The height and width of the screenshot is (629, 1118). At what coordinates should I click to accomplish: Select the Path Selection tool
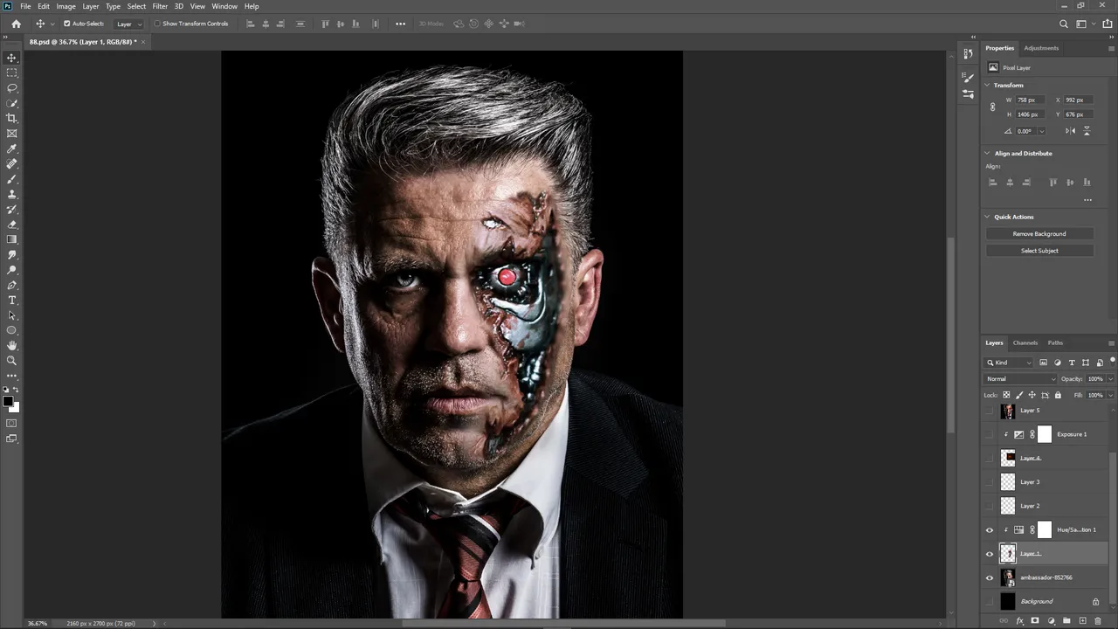pos(11,315)
